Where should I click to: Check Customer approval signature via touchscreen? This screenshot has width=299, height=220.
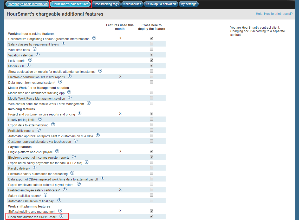tap(152, 141)
